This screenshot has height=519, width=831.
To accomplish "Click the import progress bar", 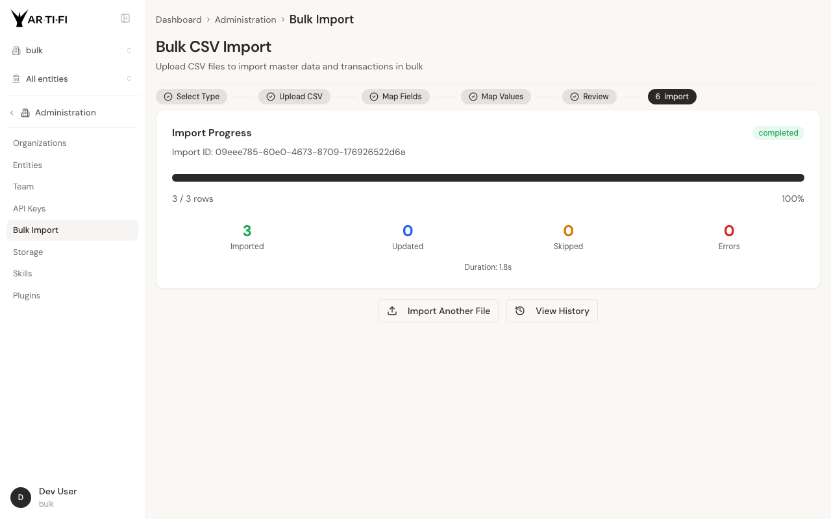I will click(488, 178).
